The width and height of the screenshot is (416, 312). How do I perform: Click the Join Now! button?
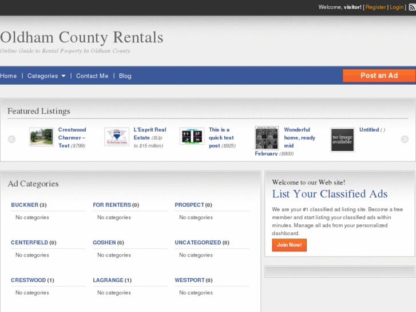coord(289,245)
